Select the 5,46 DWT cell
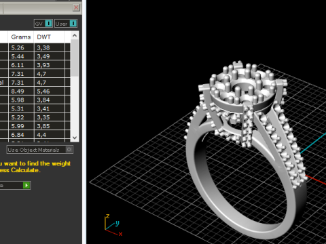The height and width of the screenshot is (244, 326). coord(50,91)
